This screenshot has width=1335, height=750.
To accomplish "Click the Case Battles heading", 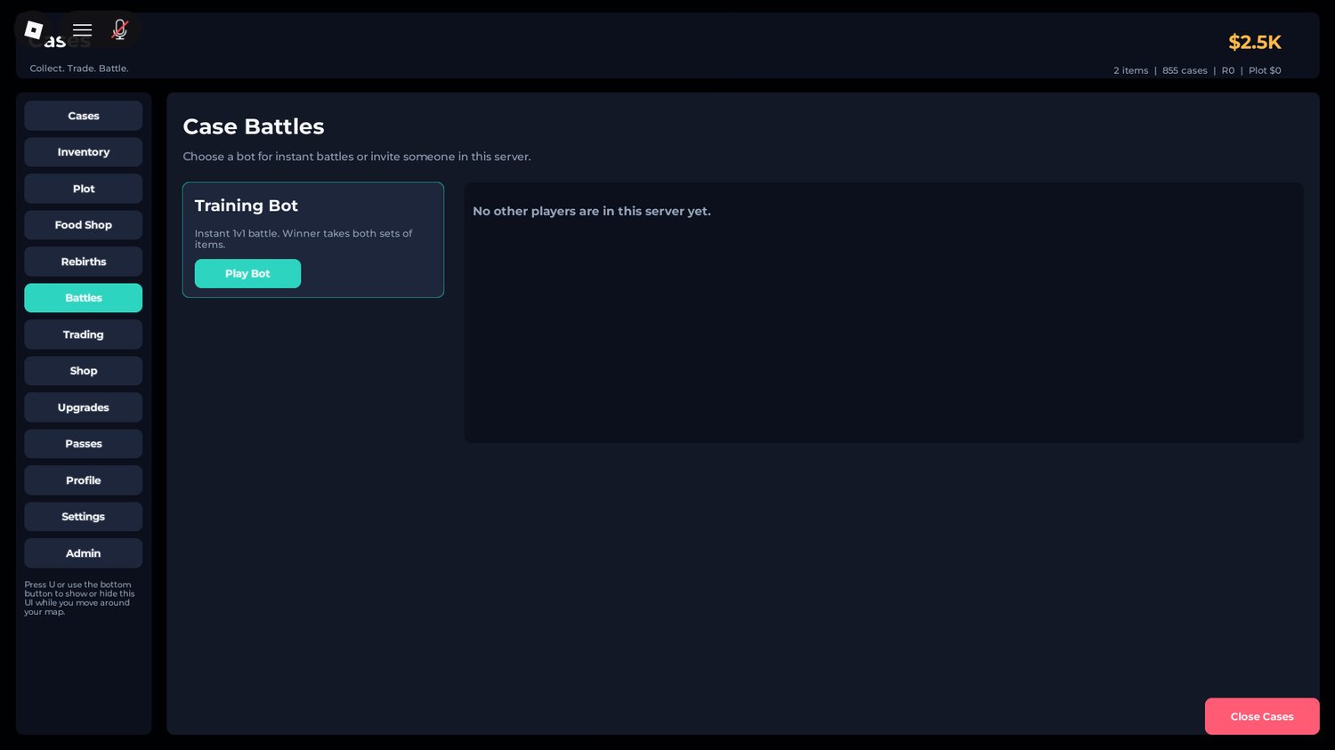I will coord(254,126).
